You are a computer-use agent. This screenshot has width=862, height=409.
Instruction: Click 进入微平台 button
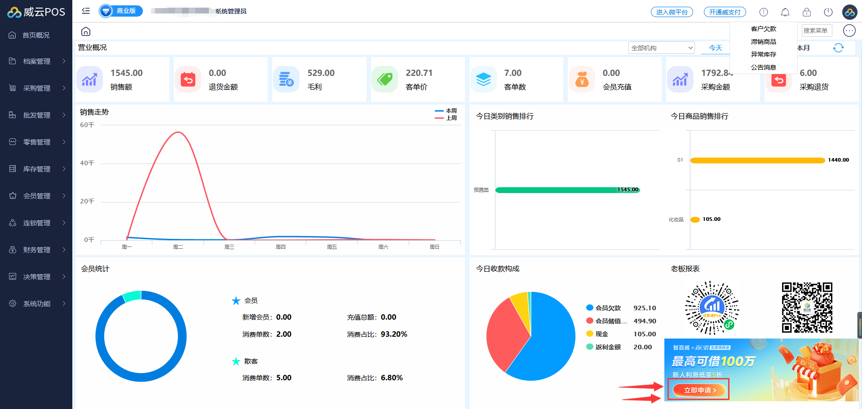(x=672, y=12)
